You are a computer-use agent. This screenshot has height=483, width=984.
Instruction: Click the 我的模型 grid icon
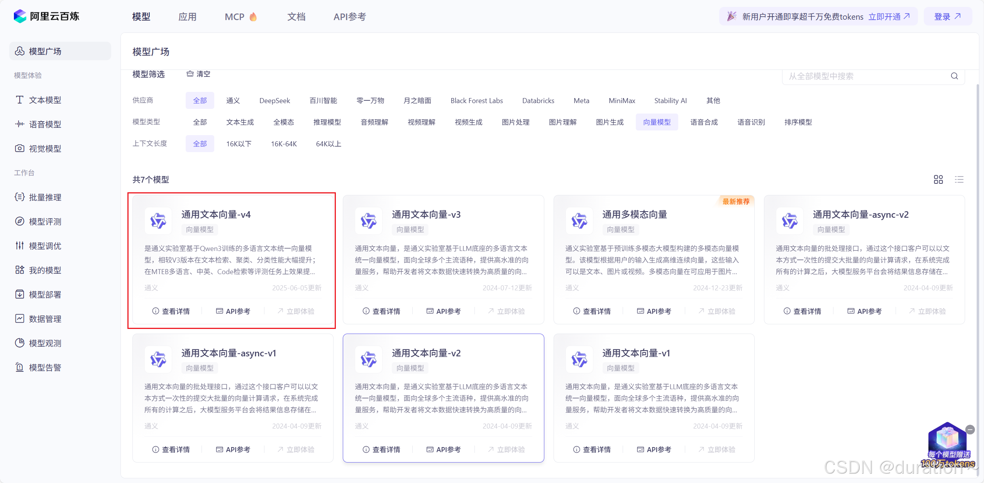point(19,270)
